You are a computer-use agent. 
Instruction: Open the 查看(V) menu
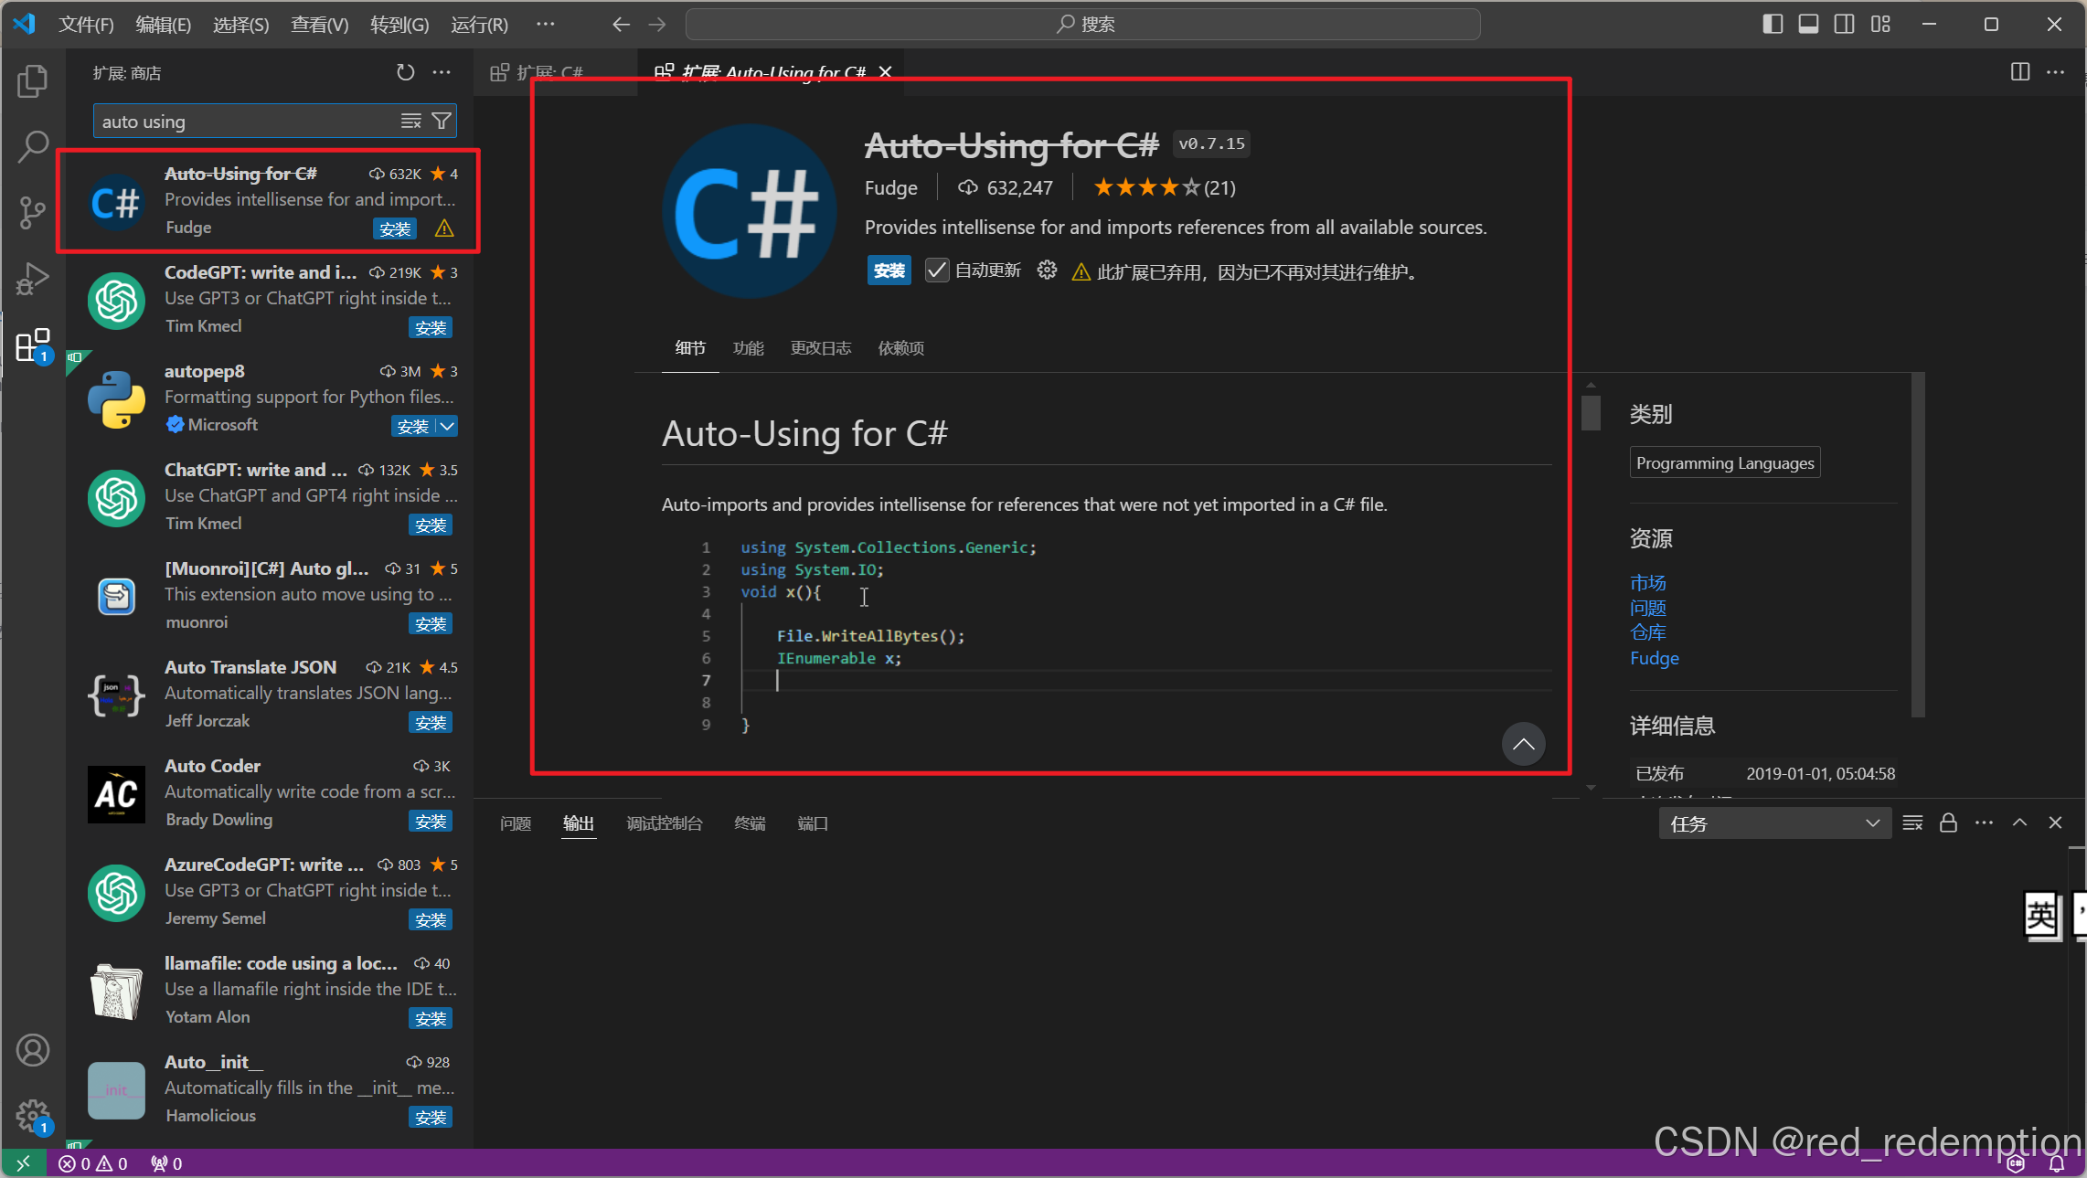click(x=319, y=25)
